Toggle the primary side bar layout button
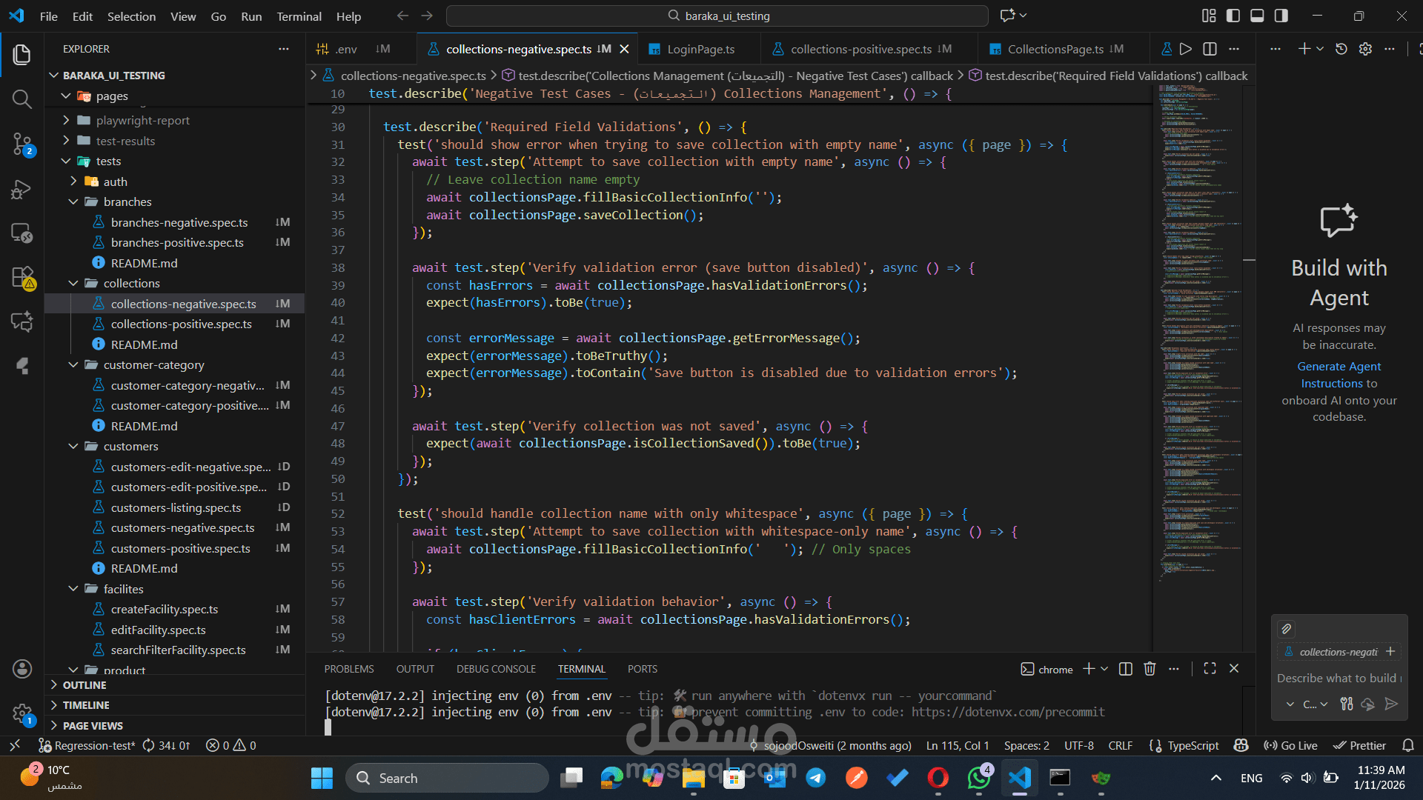The height and width of the screenshot is (800, 1423). tap(1233, 16)
